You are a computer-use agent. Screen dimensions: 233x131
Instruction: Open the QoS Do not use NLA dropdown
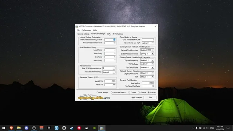click(x=153, y=43)
